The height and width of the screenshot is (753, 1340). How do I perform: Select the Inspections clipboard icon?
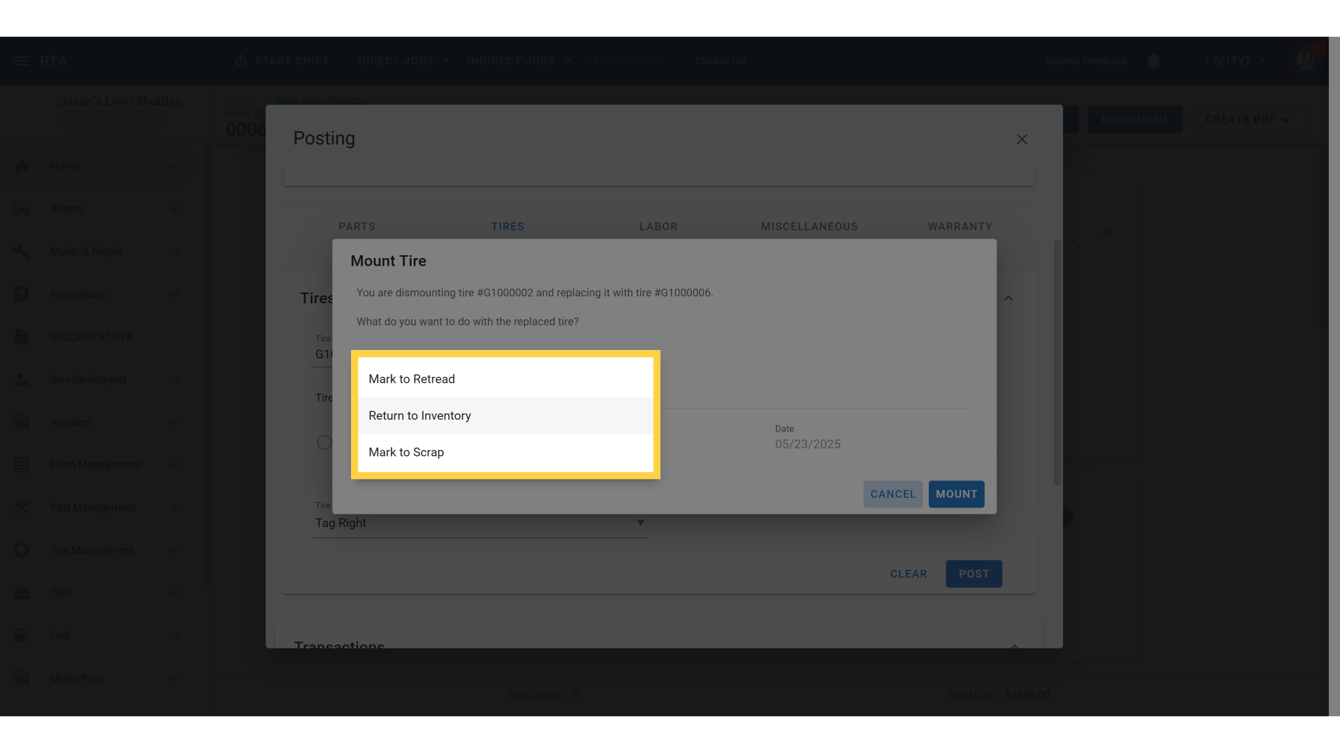(x=22, y=294)
